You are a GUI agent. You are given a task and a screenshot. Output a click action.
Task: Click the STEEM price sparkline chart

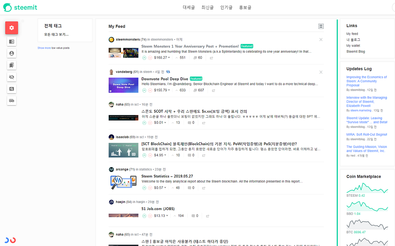[x=367, y=188]
